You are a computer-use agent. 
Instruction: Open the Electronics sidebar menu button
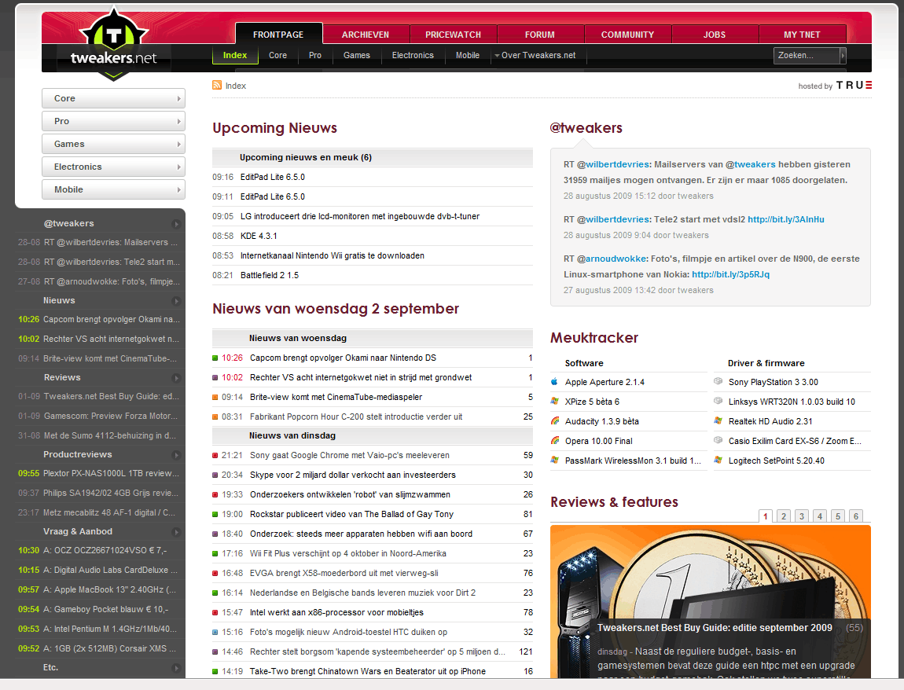[113, 167]
